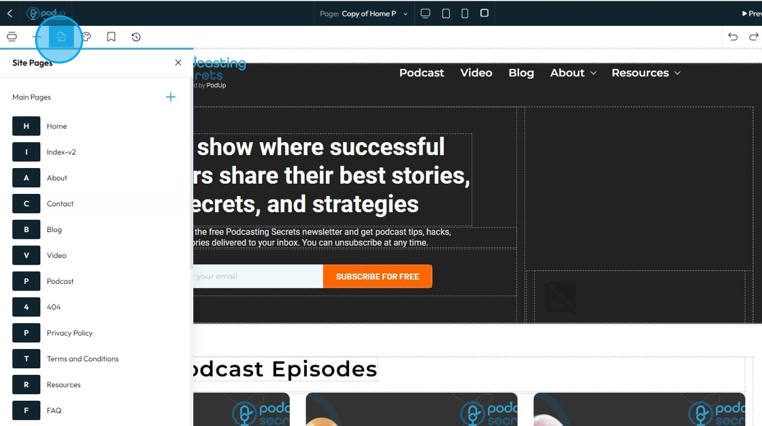The image size is (762, 426).
Task: Open the Layers panel icon
Action: (12, 37)
